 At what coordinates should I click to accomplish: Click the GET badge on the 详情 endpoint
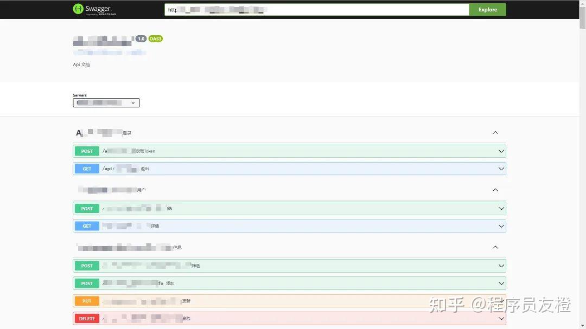[x=86, y=225]
